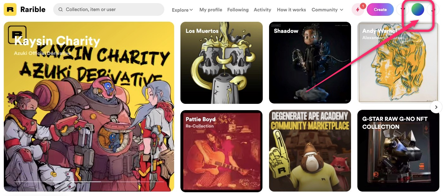Click the circular icon left of avatar
The width and height of the screenshot is (446, 196).
402,9
